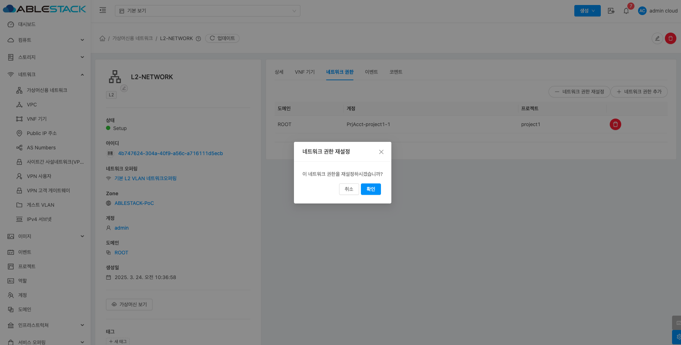Image resolution: width=681 pixels, height=345 pixels.
Task: Click the VPN 고객 게이트웨이 lock icon
Action: (19, 191)
